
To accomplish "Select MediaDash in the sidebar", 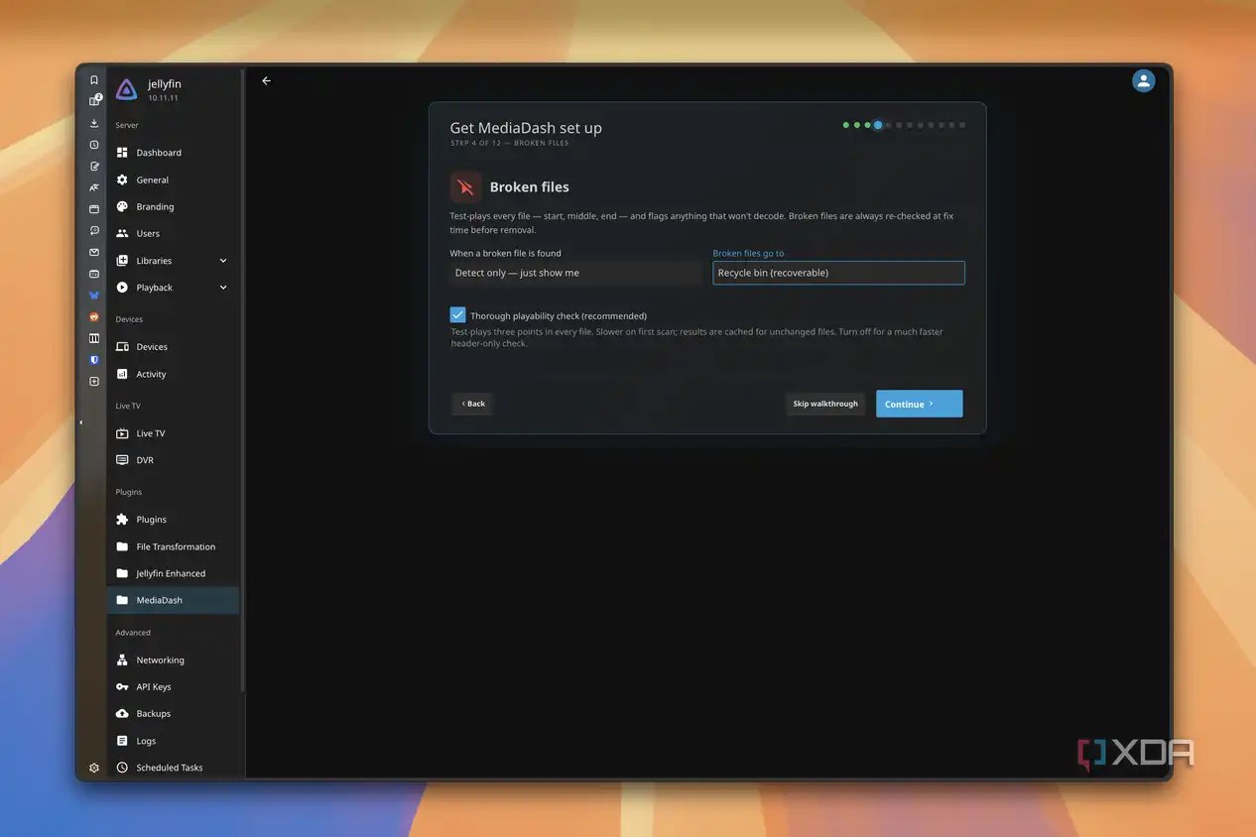I will coord(173,600).
